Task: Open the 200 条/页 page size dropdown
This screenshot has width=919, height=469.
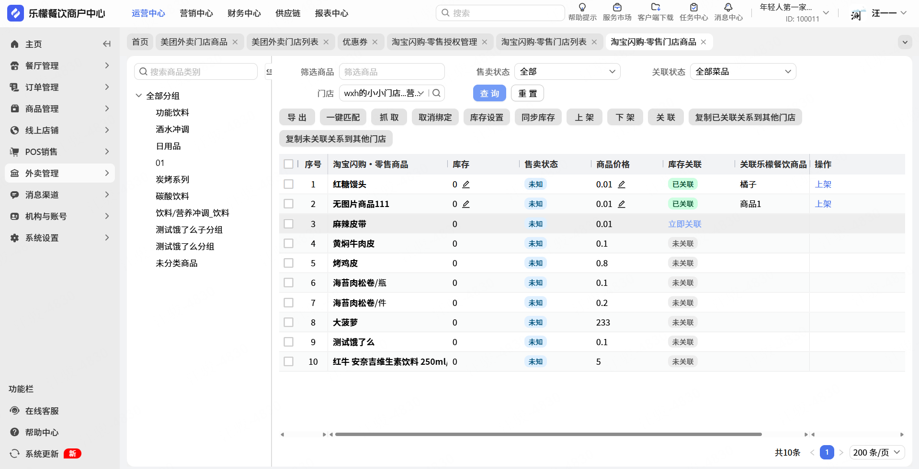Action: coord(877,452)
